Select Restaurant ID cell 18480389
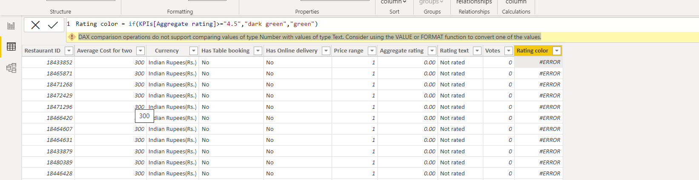This screenshot has height=180, width=699. 48,162
